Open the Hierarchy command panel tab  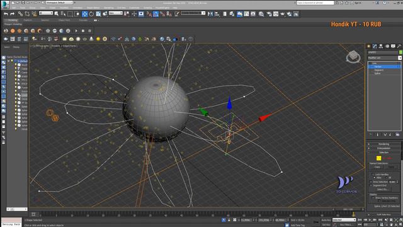click(x=381, y=46)
